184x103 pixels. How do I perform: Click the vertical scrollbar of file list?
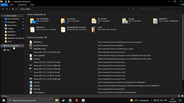(x=183, y=47)
